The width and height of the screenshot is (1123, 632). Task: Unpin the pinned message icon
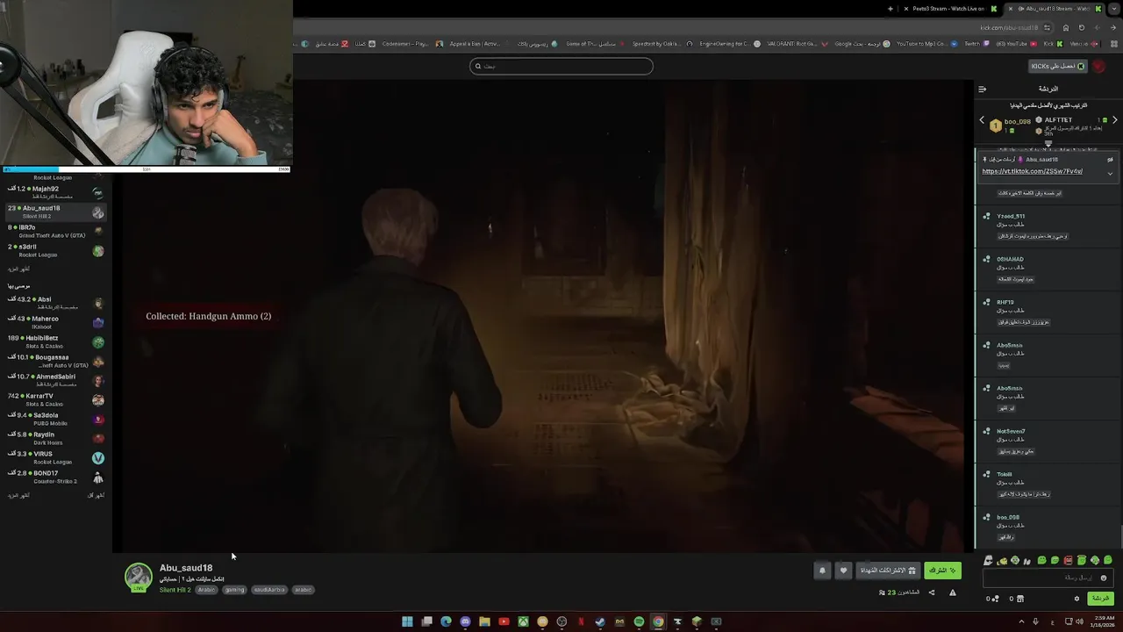[1110, 160]
